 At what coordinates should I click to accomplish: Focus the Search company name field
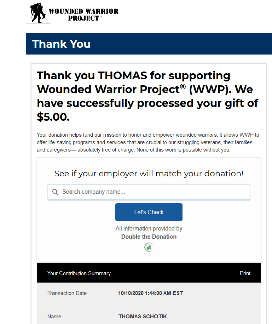pos(152,192)
